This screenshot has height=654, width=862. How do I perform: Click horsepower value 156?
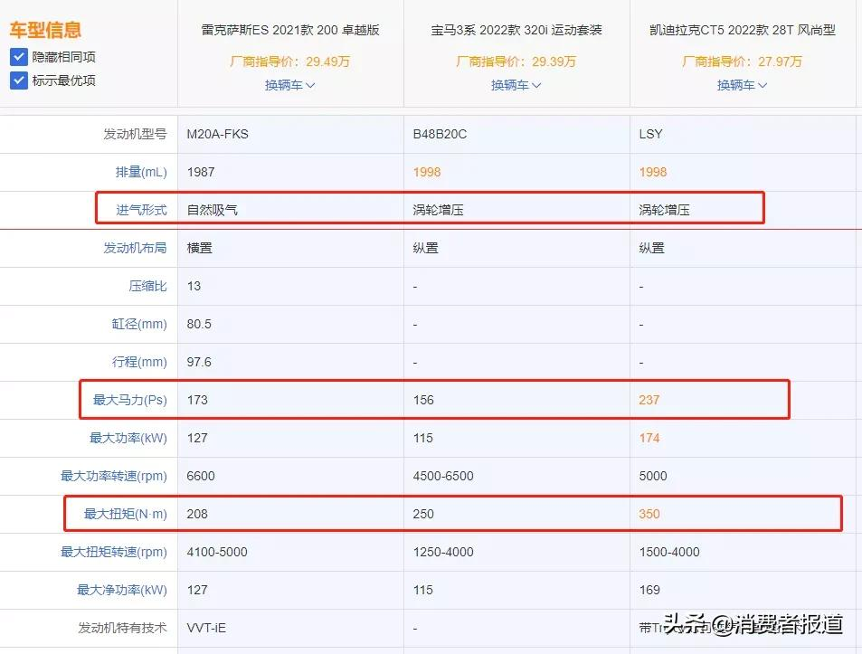[x=423, y=400]
